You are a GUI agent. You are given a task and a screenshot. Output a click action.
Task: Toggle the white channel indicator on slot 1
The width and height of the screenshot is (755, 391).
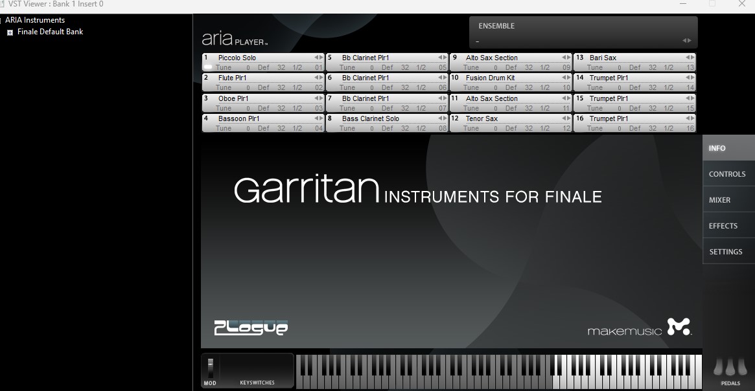point(208,67)
